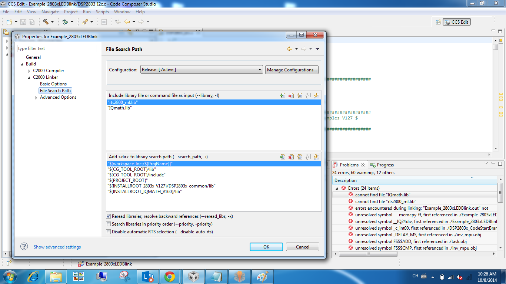The image size is (506, 284).
Task: Click Manage Configurations button
Action: click(292, 70)
